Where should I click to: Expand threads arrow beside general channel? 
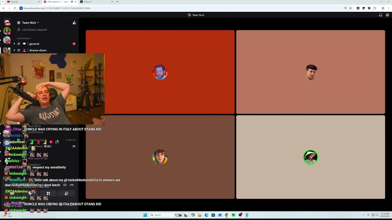click(14, 44)
